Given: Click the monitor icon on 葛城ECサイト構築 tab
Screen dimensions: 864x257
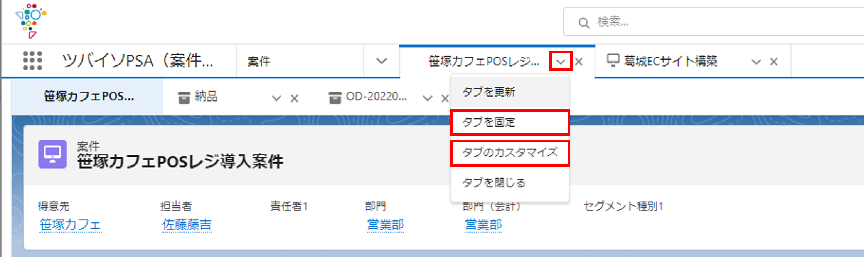Looking at the screenshot, I should click(x=613, y=60).
